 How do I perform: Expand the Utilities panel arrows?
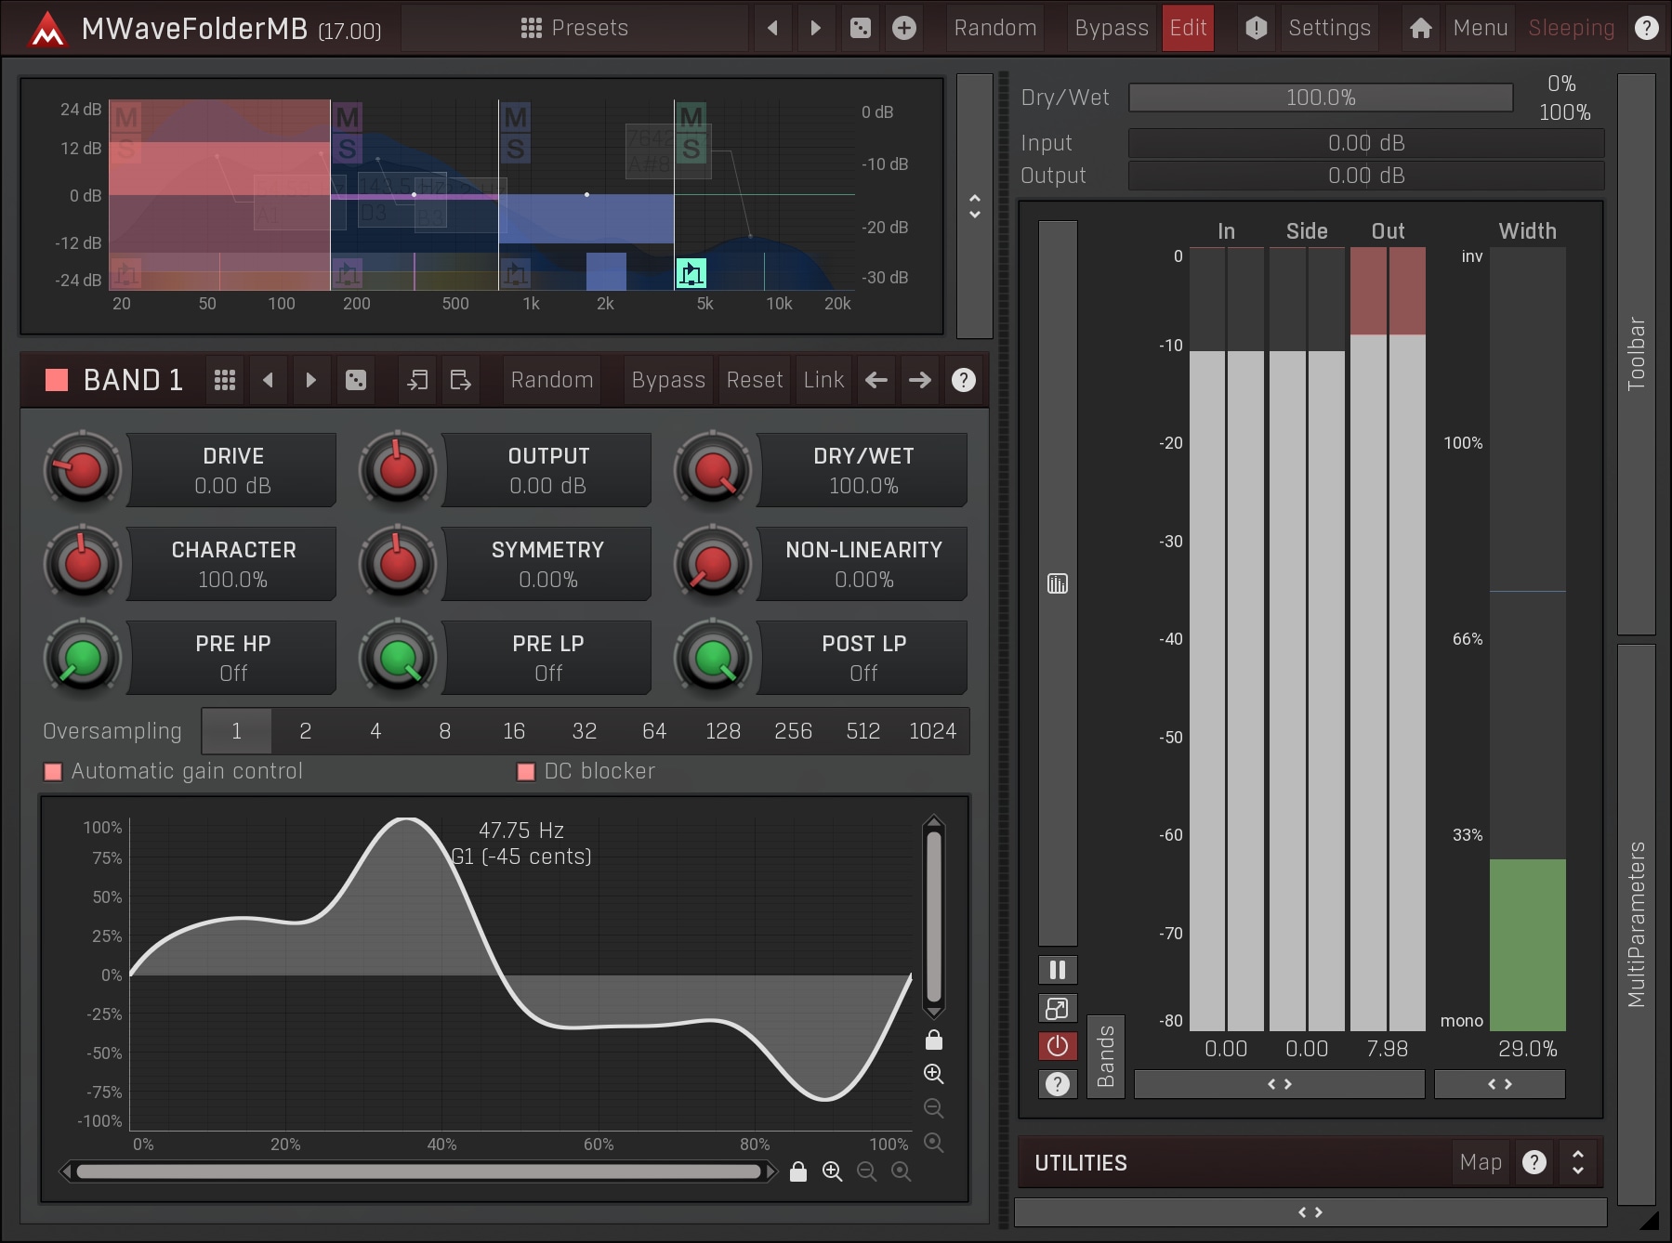(x=1577, y=1162)
